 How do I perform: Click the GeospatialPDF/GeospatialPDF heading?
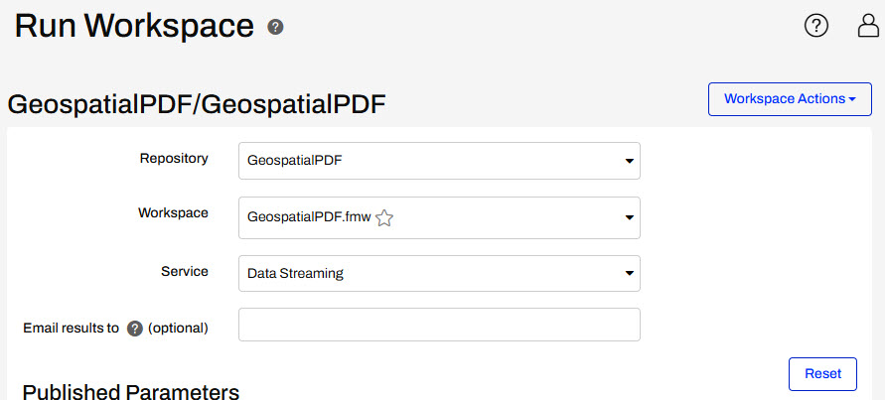pos(197,105)
